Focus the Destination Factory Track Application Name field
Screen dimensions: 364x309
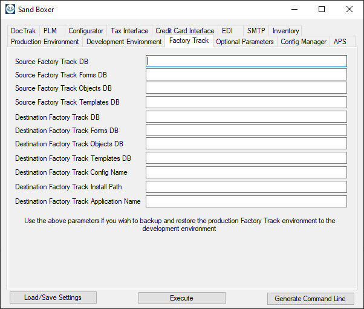coord(246,201)
